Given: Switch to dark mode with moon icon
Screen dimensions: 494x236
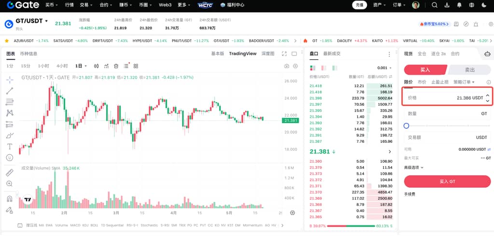Looking at the screenshot, I should 483,5.
